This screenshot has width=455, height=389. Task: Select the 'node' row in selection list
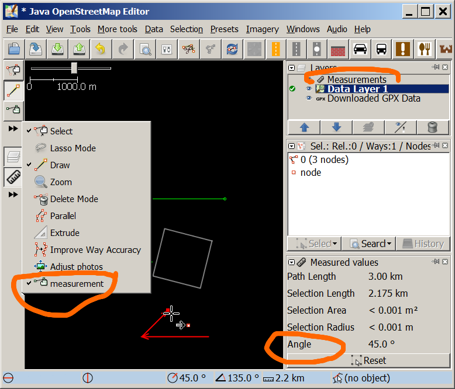click(368, 172)
